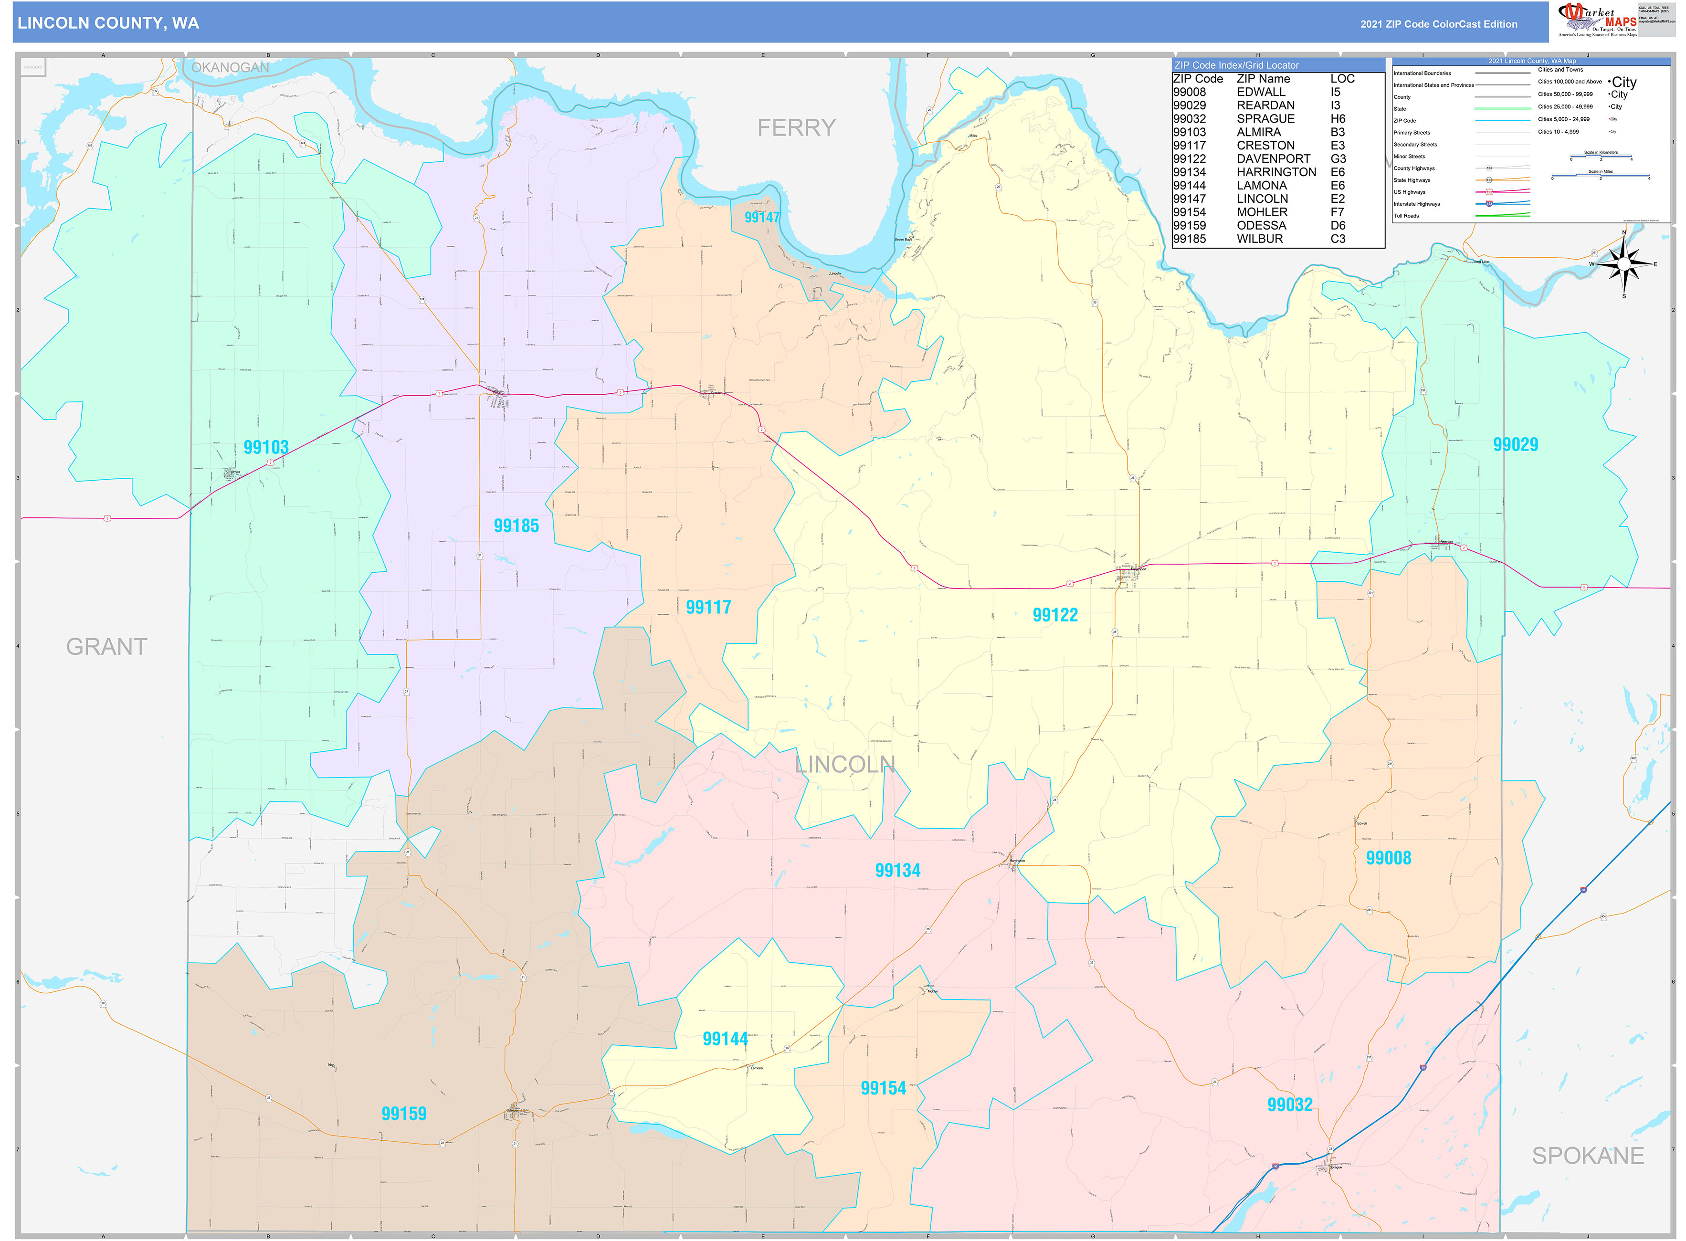Click the Interstate Highways shield icon in the legend
Viewport: 1686px width, 1241px height.
1488,204
